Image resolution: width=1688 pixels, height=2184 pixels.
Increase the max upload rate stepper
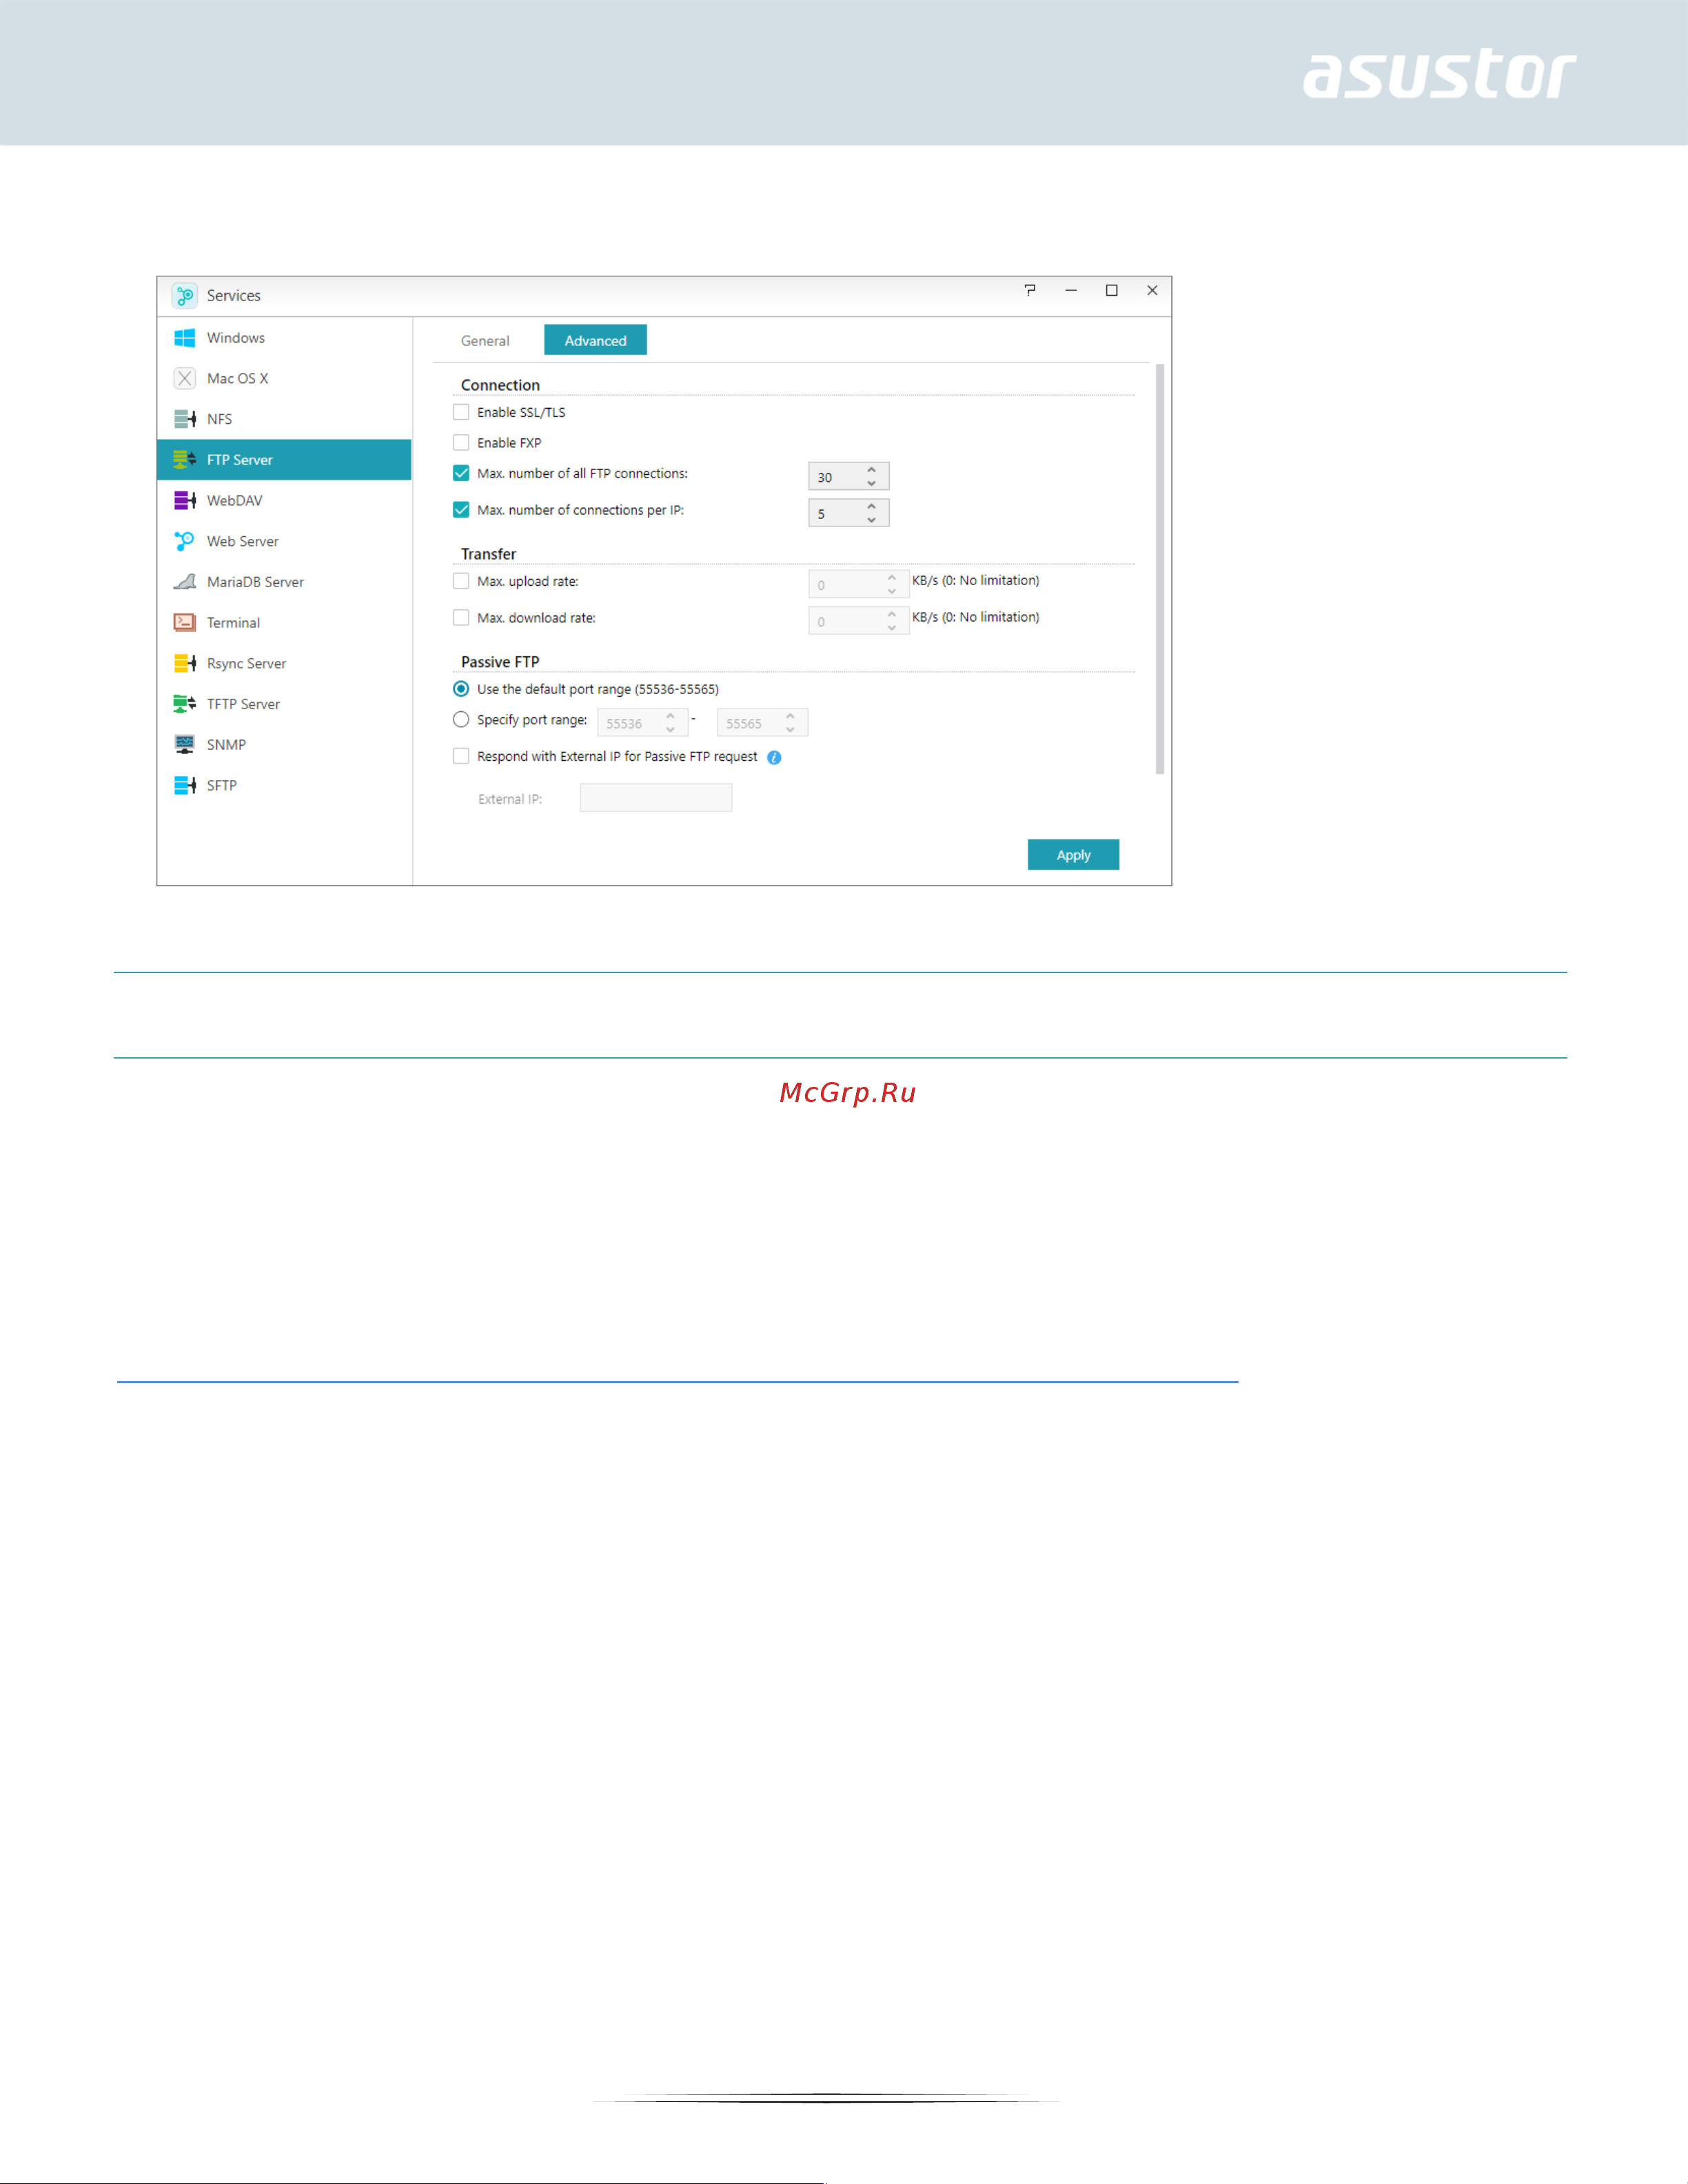[x=891, y=578]
